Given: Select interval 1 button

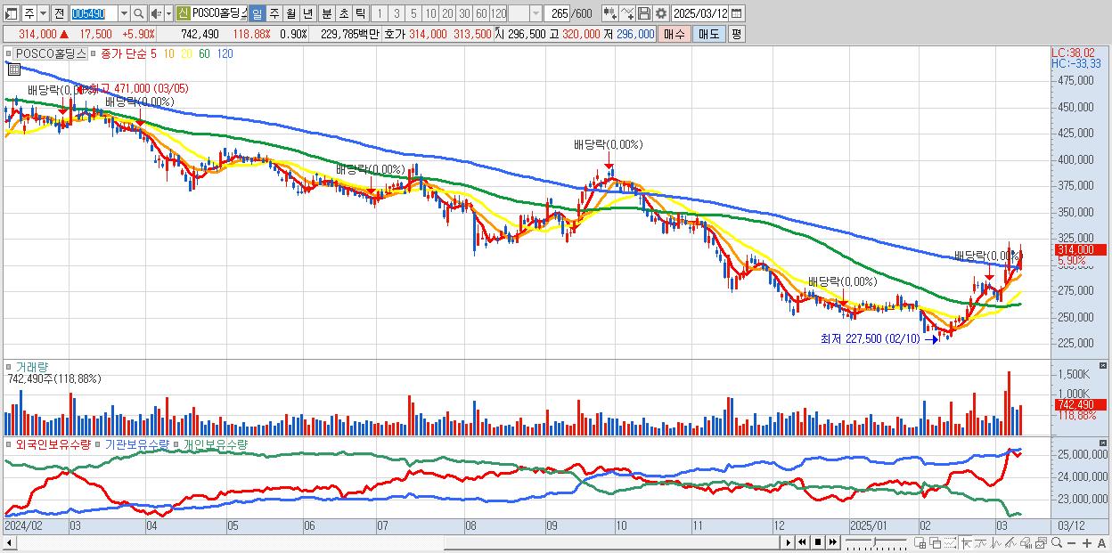Looking at the screenshot, I should coord(379,13).
